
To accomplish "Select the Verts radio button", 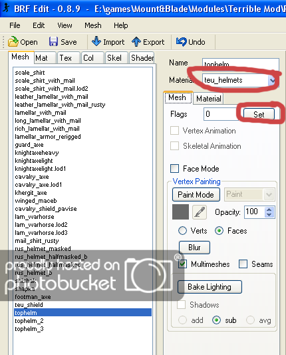I will [x=182, y=231].
